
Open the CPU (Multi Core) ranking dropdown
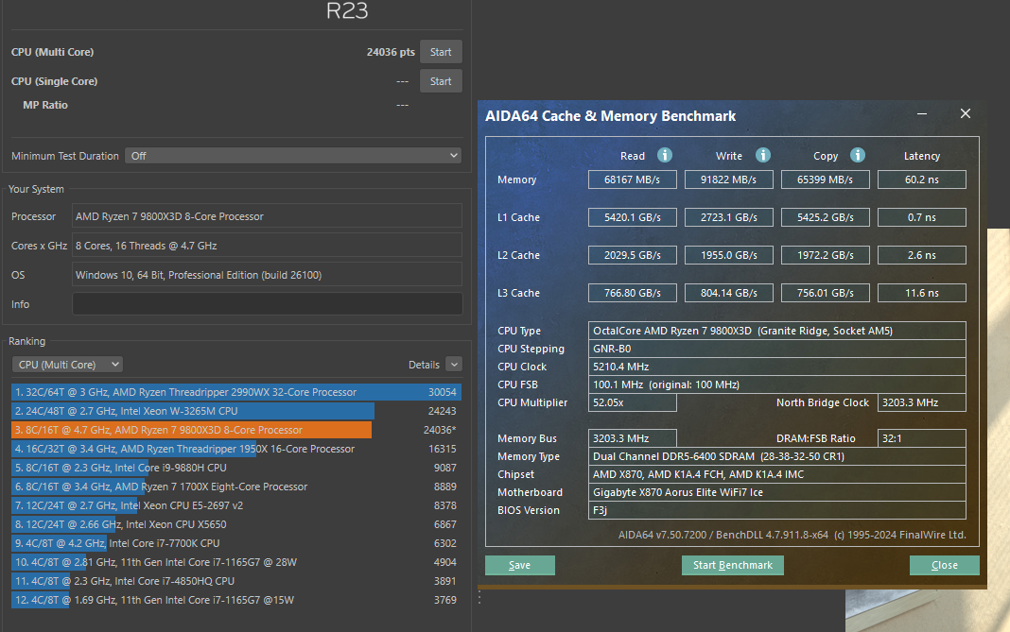(67, 365)
